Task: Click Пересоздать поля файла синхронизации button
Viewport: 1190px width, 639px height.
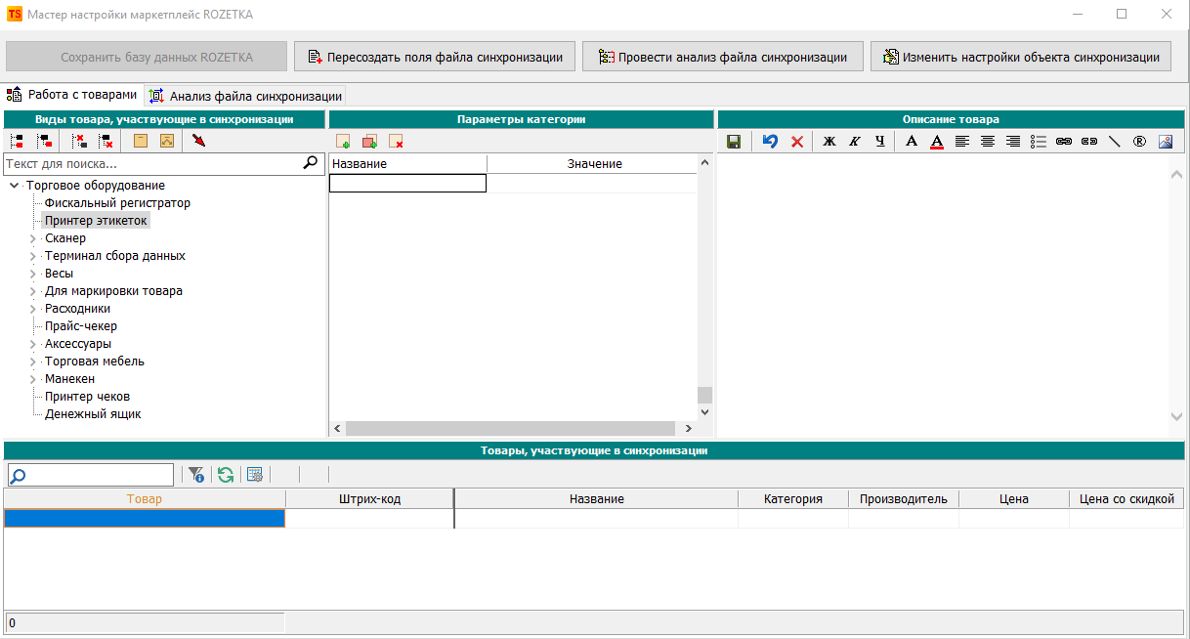Action: pos(435,57)
